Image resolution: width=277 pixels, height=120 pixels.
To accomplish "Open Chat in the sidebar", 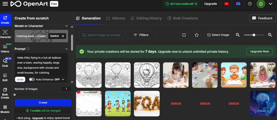I will tap(5, 63).
